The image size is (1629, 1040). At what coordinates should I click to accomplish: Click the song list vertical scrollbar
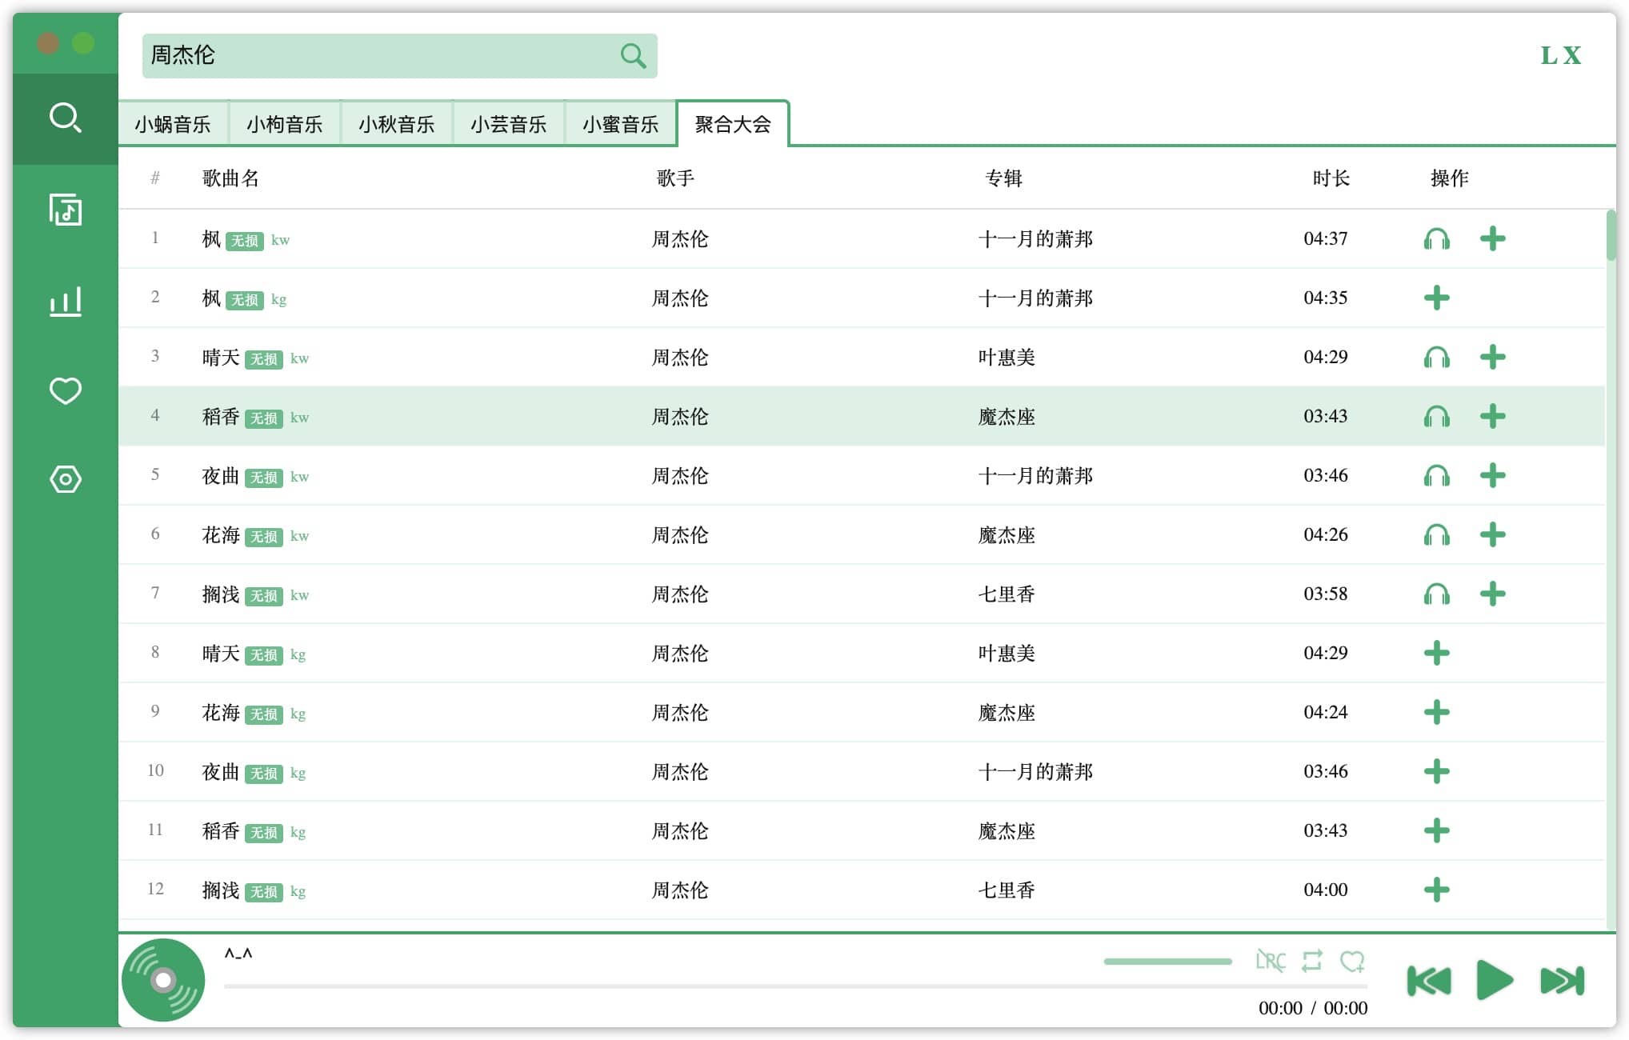pos(1611,235)
